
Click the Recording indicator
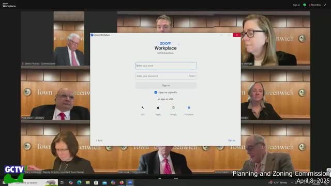click(x=315, y=5)
